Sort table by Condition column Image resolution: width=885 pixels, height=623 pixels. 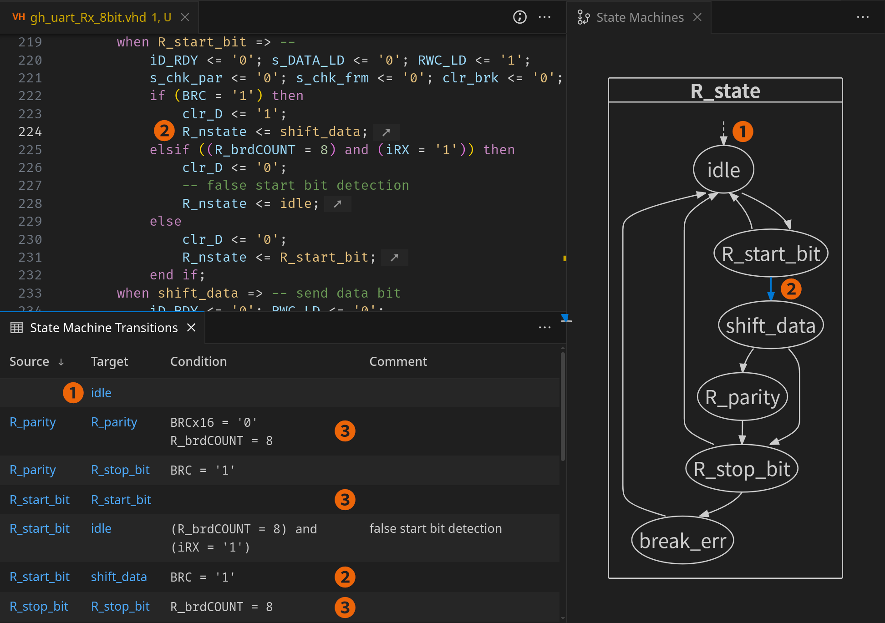(x=198, y=362)
